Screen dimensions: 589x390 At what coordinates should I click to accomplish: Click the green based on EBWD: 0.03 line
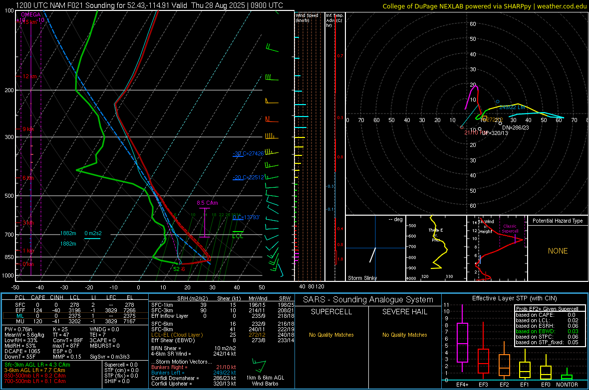click(x=547, y=331)
